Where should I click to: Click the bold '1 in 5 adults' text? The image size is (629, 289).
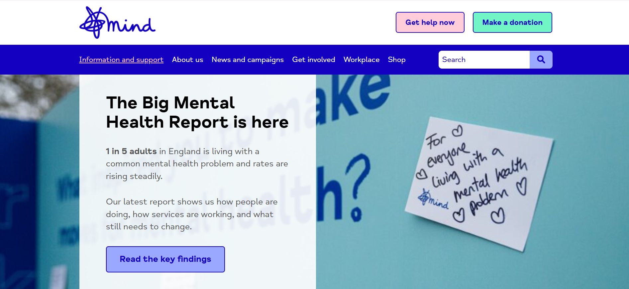tap(131, 151)
